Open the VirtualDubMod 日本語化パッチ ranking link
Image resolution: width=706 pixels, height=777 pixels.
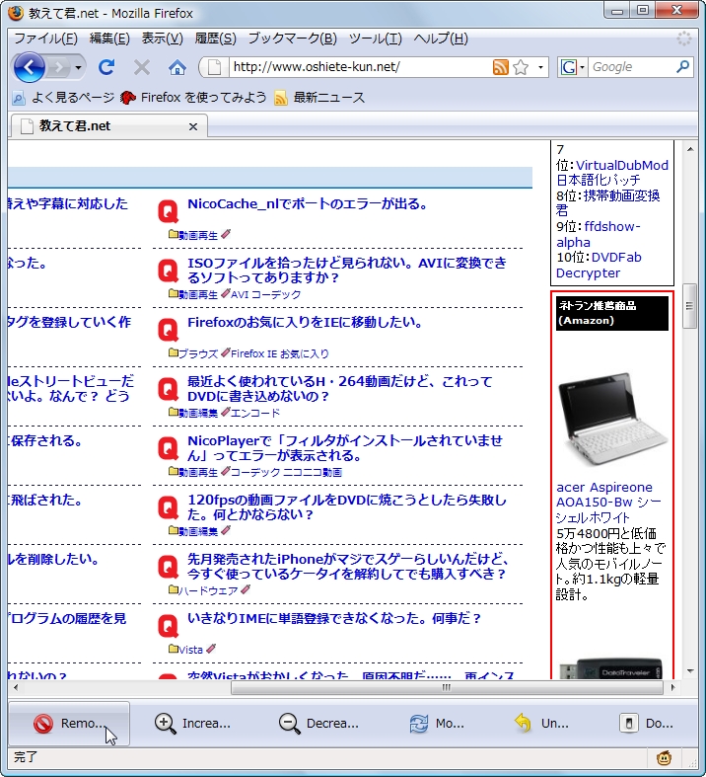[x=612, y=173]
